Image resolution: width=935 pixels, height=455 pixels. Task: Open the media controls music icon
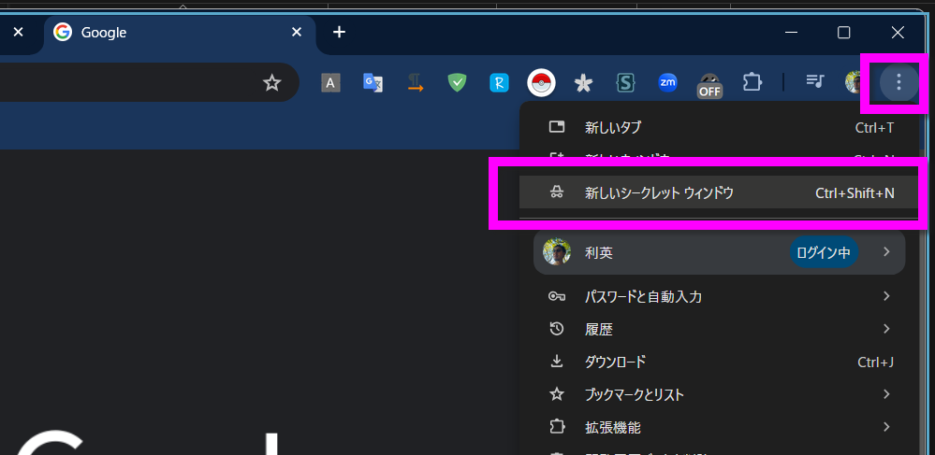815,83
